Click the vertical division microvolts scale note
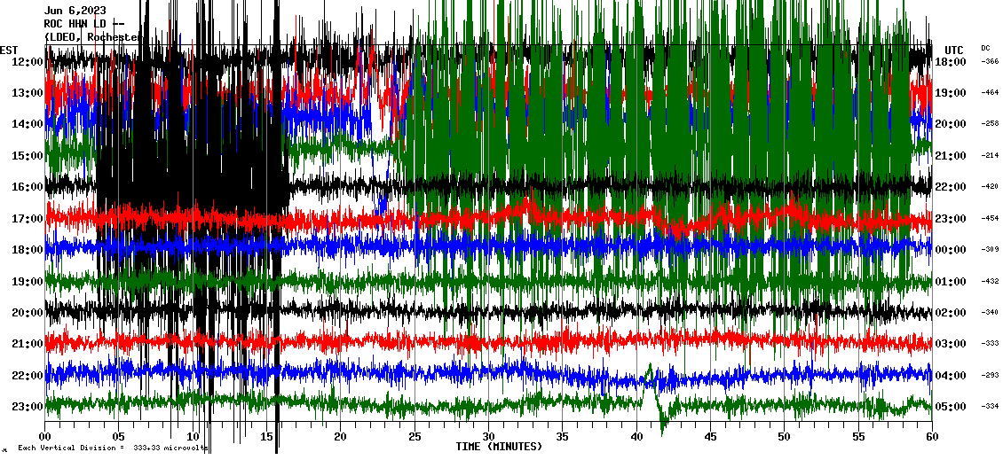Viewport: 1003px width, 460px height. (x=112, y=448)
